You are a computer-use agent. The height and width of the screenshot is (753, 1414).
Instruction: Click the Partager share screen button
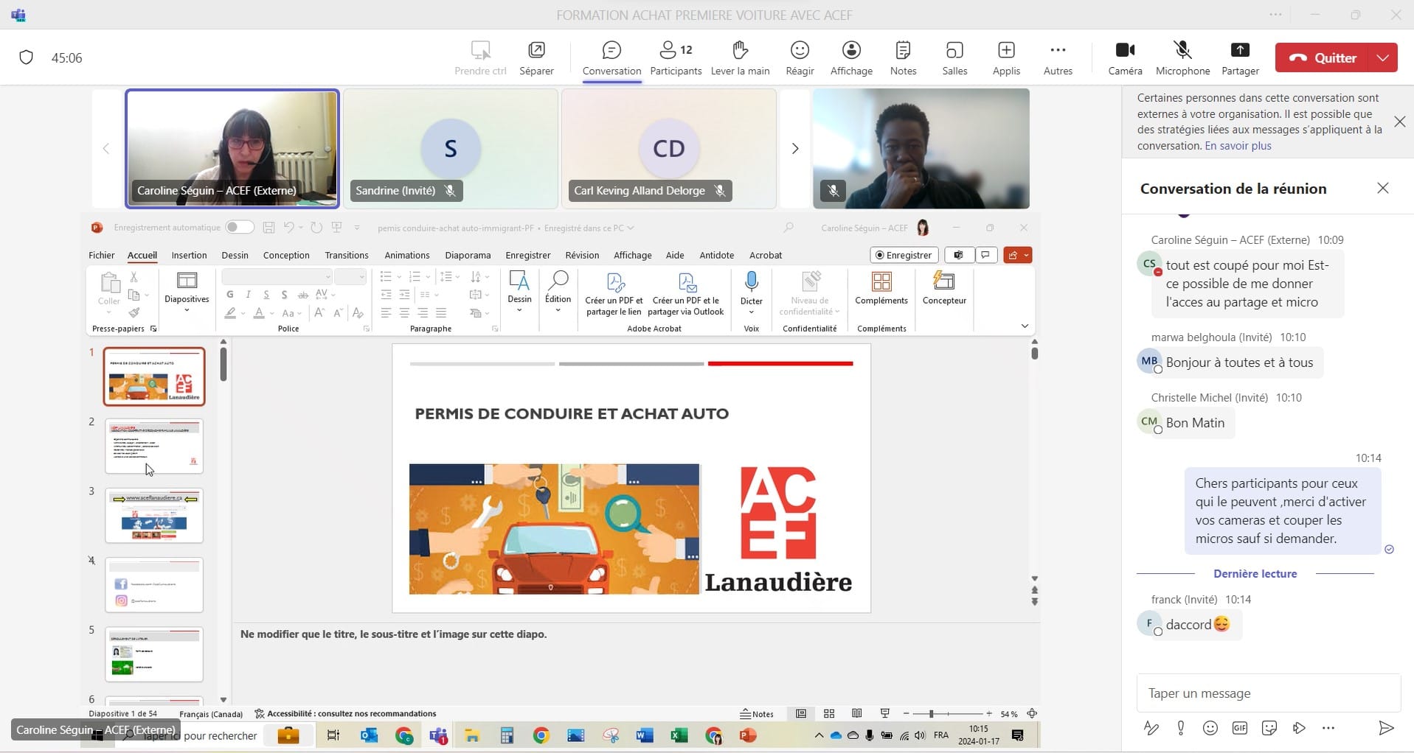point(1240,58)
